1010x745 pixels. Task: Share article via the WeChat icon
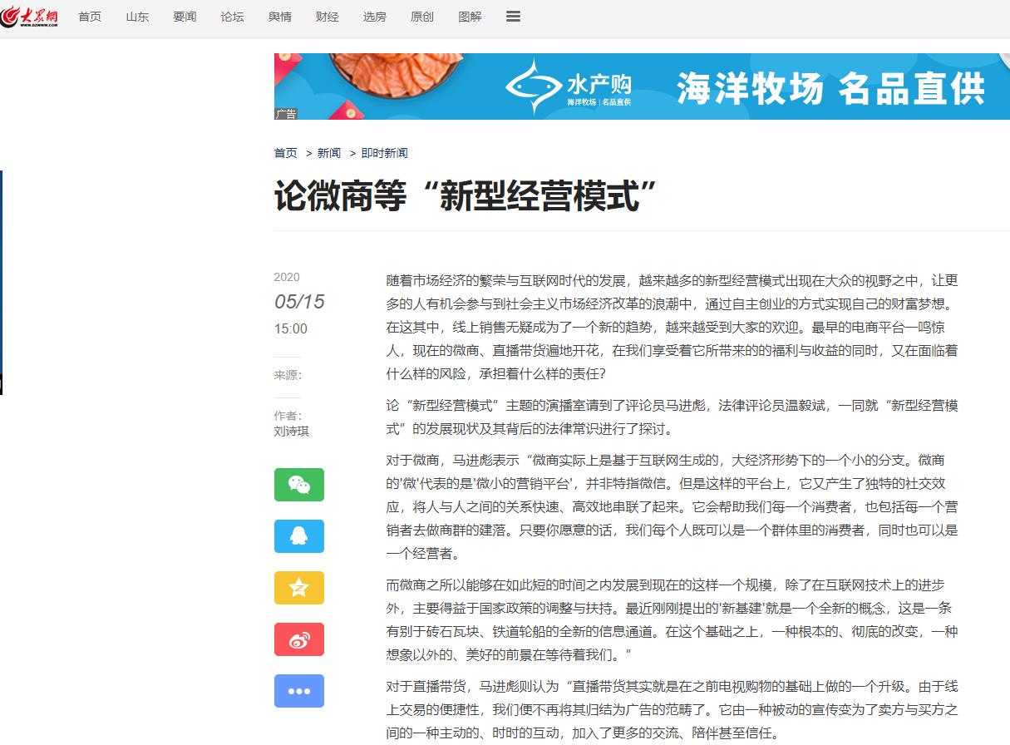pos(298,485)
